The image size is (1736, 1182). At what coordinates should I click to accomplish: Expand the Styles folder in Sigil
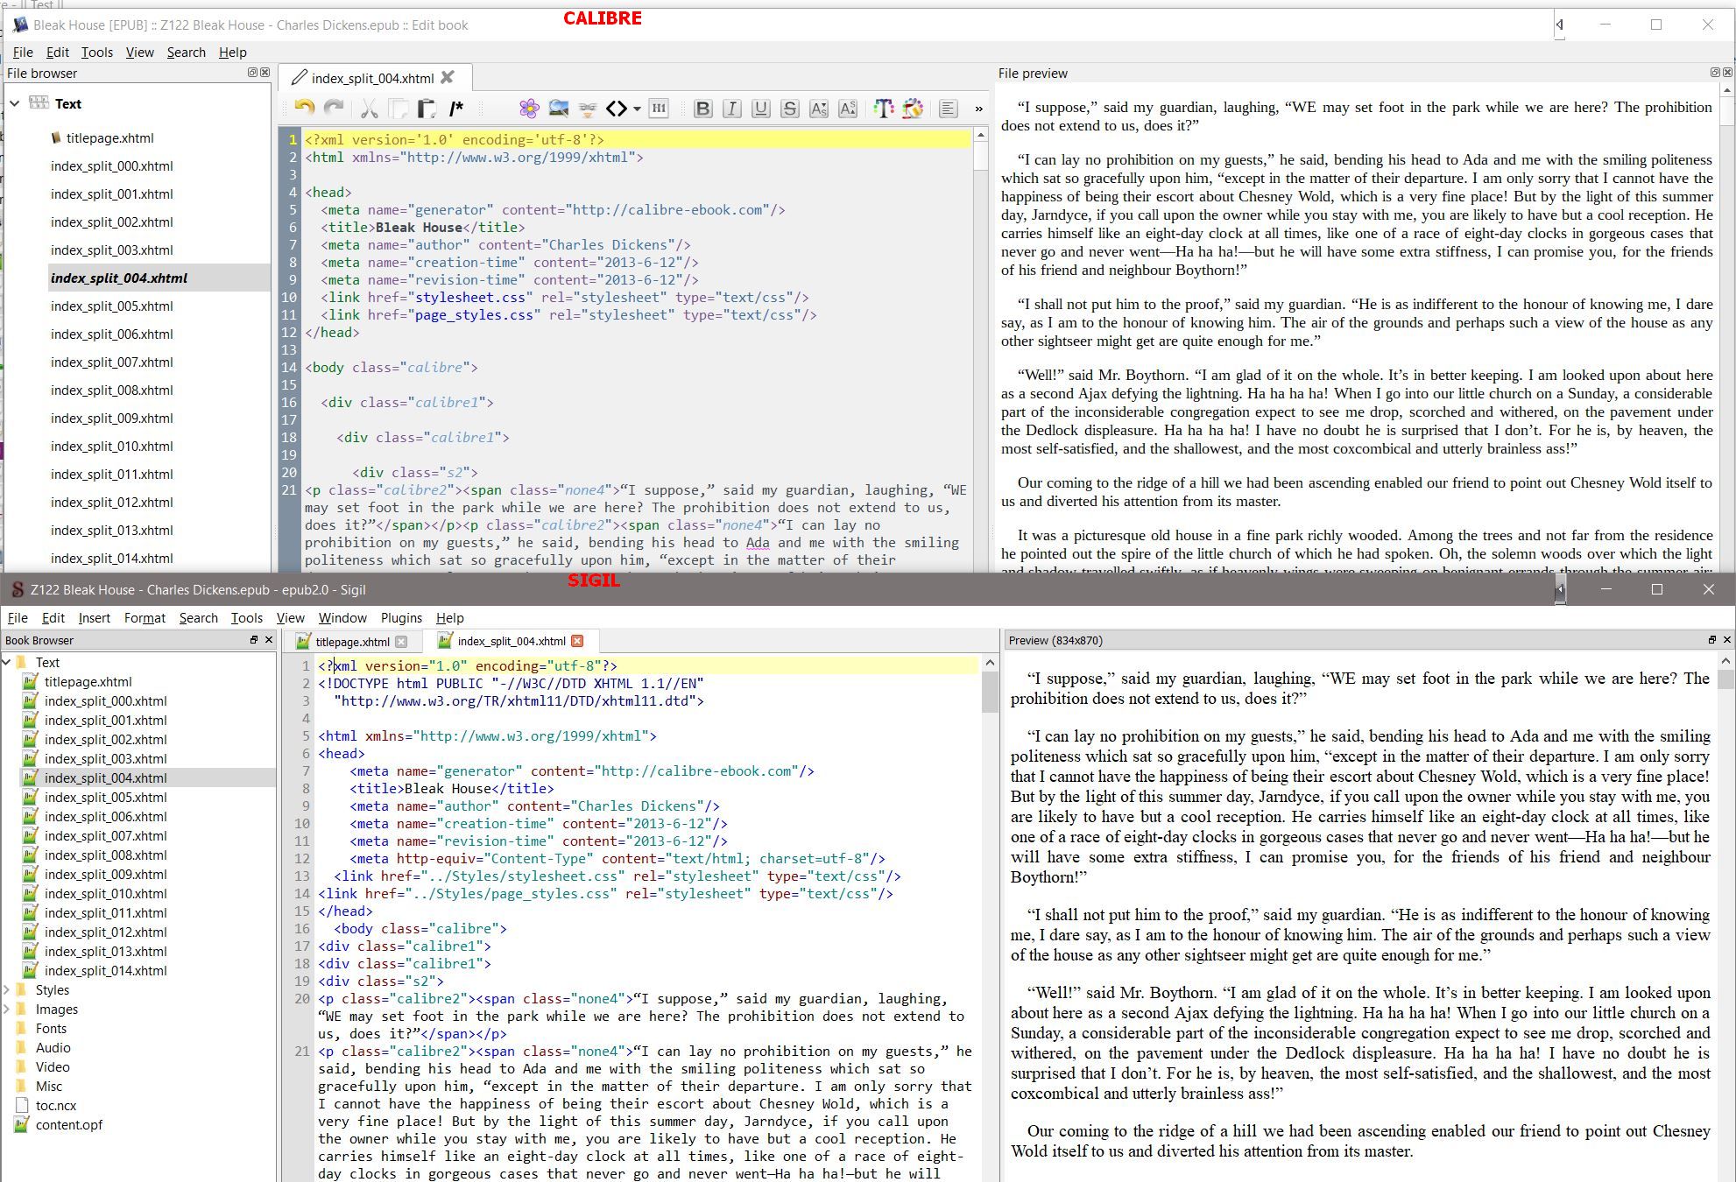[x=7, y=990]
